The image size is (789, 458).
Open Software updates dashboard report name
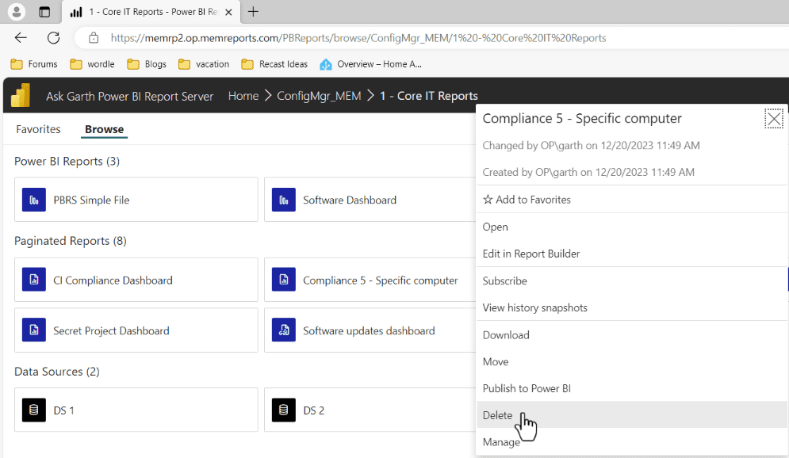[369, 330]
